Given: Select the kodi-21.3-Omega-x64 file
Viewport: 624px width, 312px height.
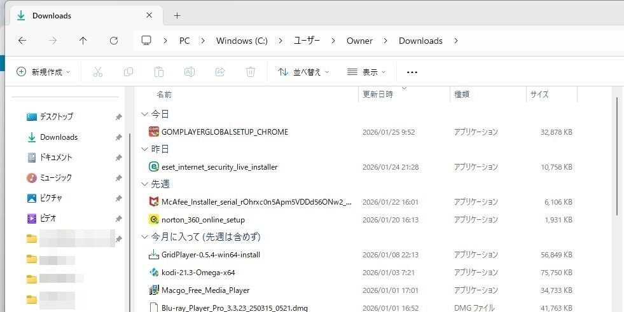Looking at the screenshot, I should 198,273.
